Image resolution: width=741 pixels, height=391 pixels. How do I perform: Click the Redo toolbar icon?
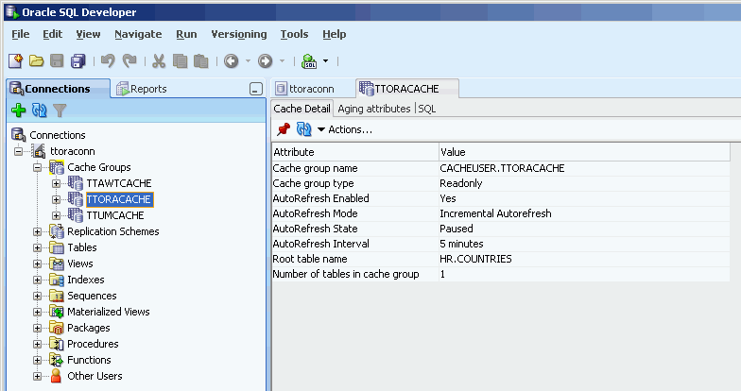pos(129,60)
